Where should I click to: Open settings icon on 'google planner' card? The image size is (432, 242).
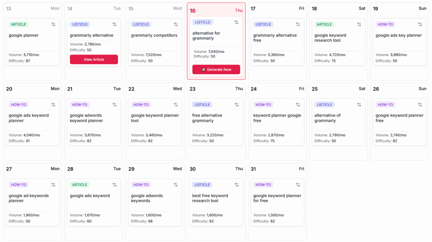(53, 24)
